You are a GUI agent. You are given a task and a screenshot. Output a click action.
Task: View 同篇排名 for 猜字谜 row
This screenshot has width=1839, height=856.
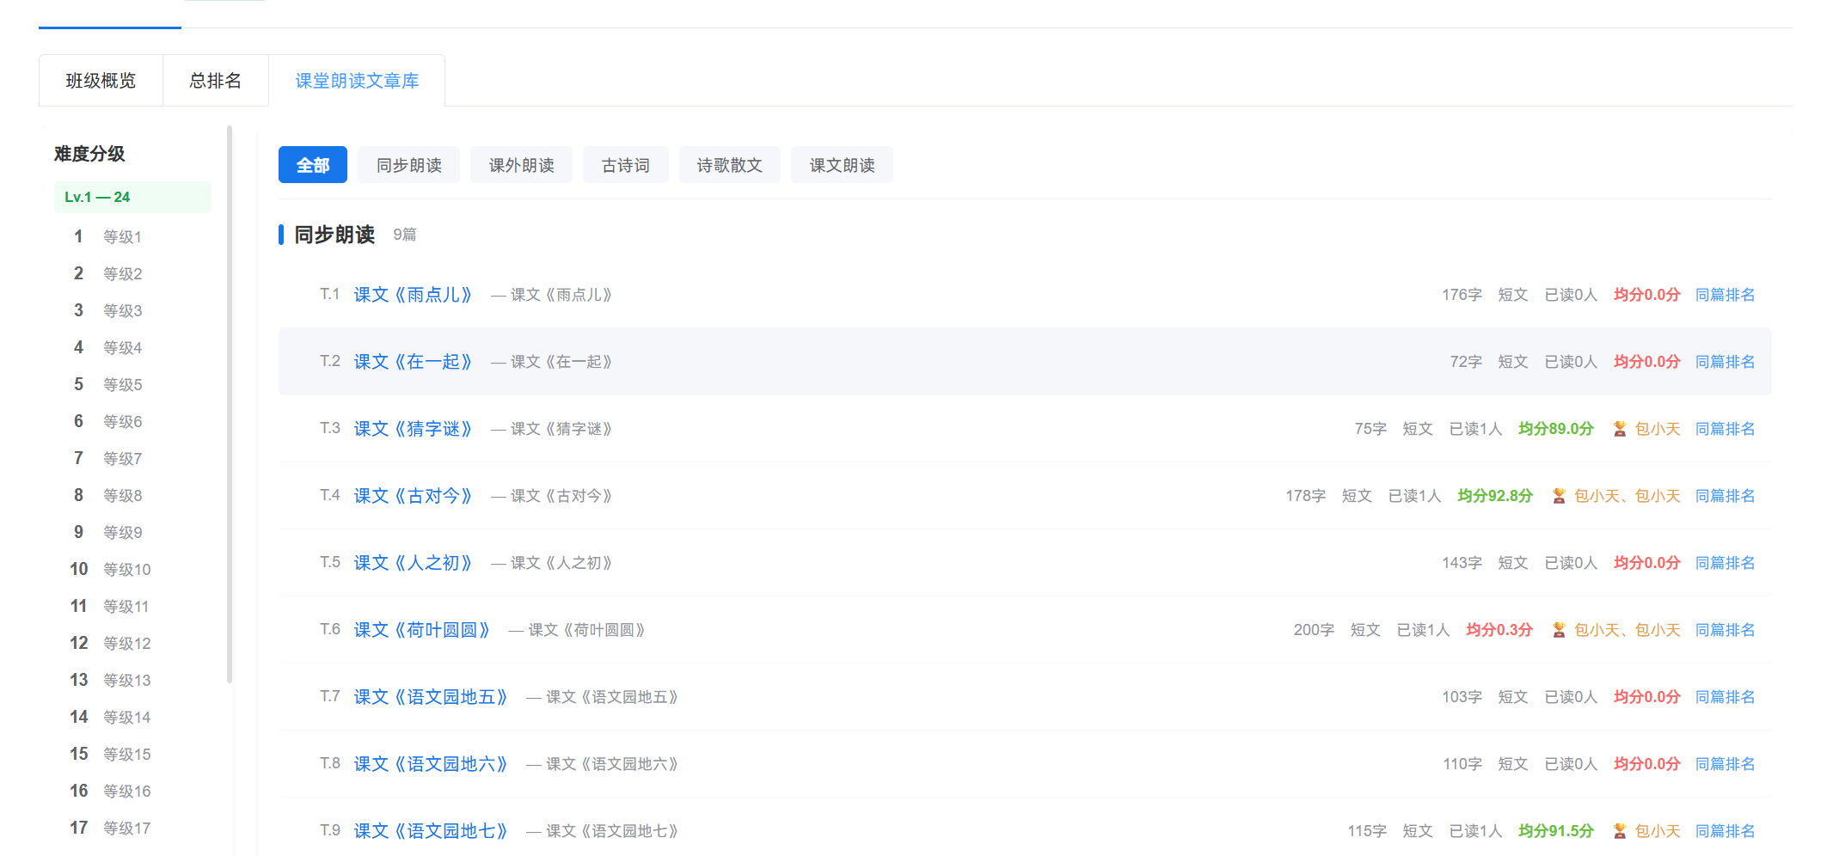[x=1725, y=429]
